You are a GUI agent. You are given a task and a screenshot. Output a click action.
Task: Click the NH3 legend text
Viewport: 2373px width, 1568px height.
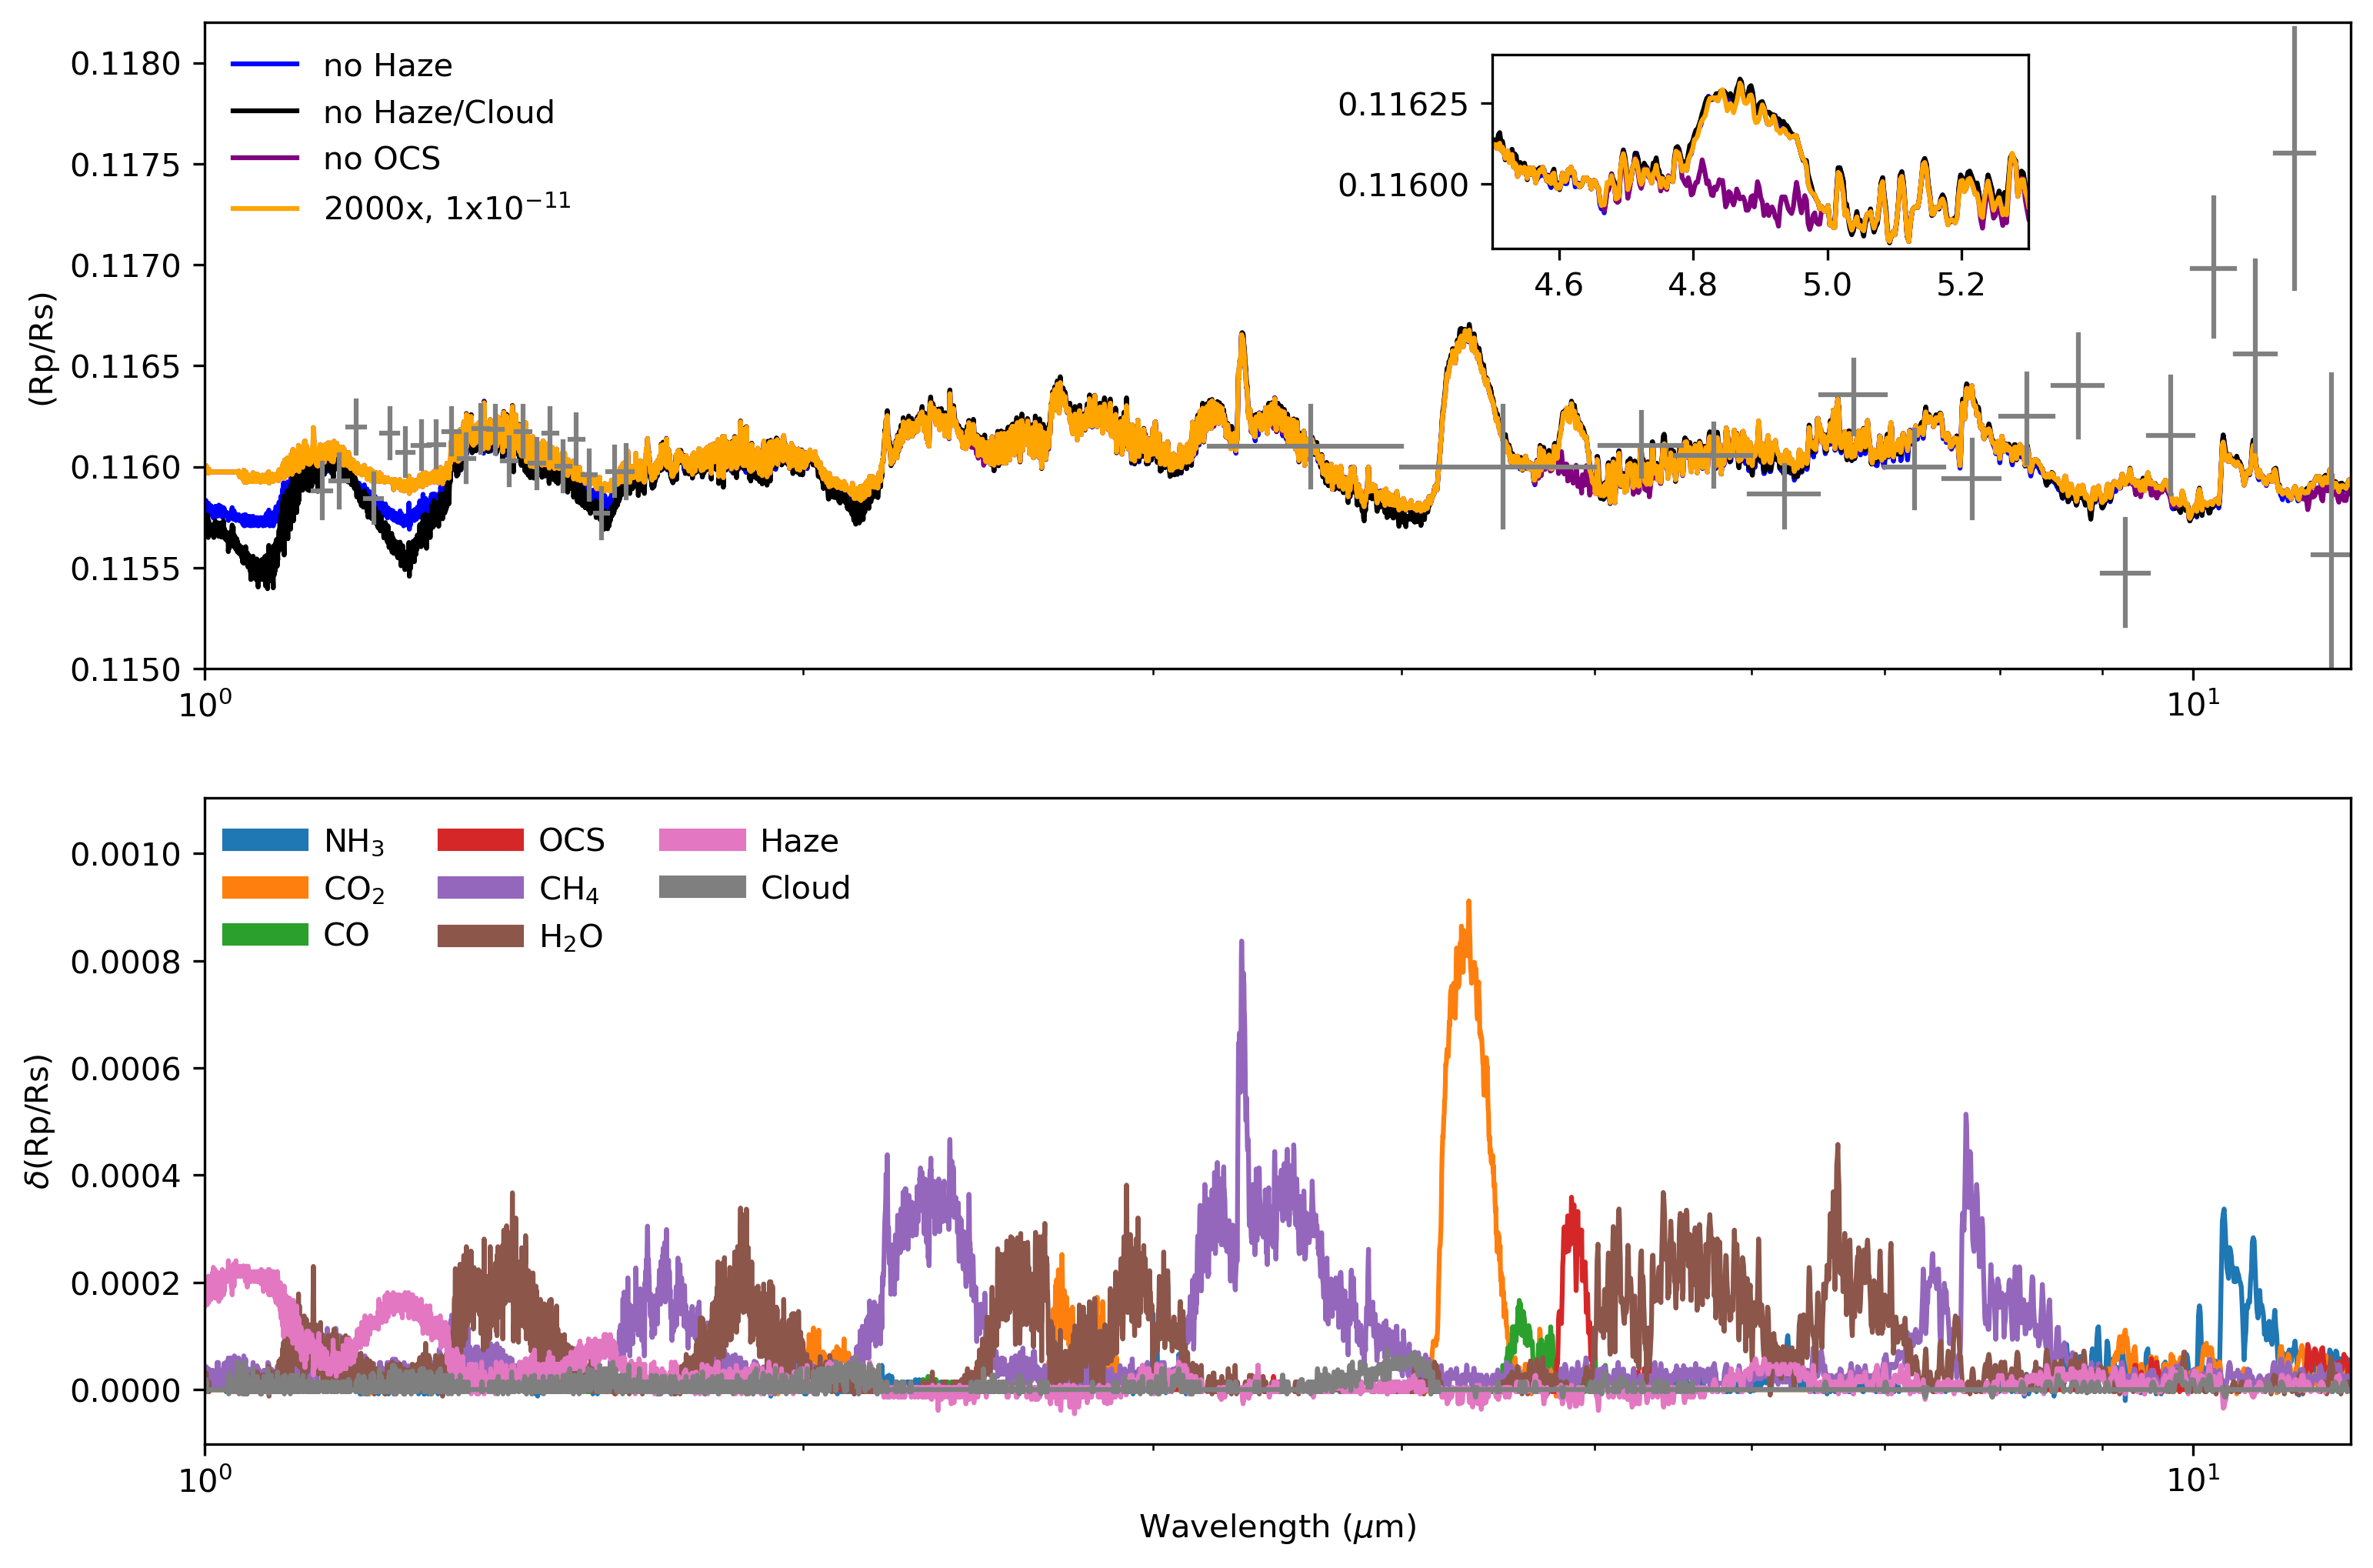pyautogui.click(x=354, y=842)
